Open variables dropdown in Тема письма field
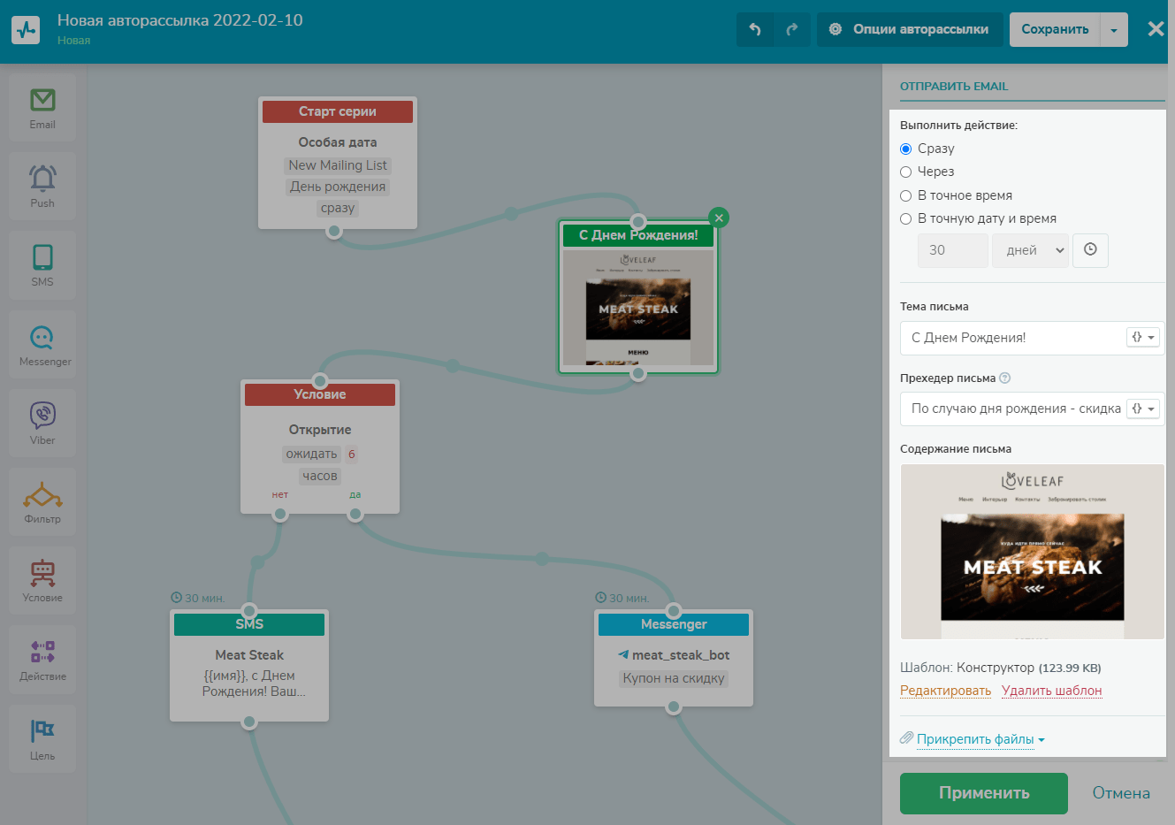1175x825 pixels. click(x=1142, y=337)
